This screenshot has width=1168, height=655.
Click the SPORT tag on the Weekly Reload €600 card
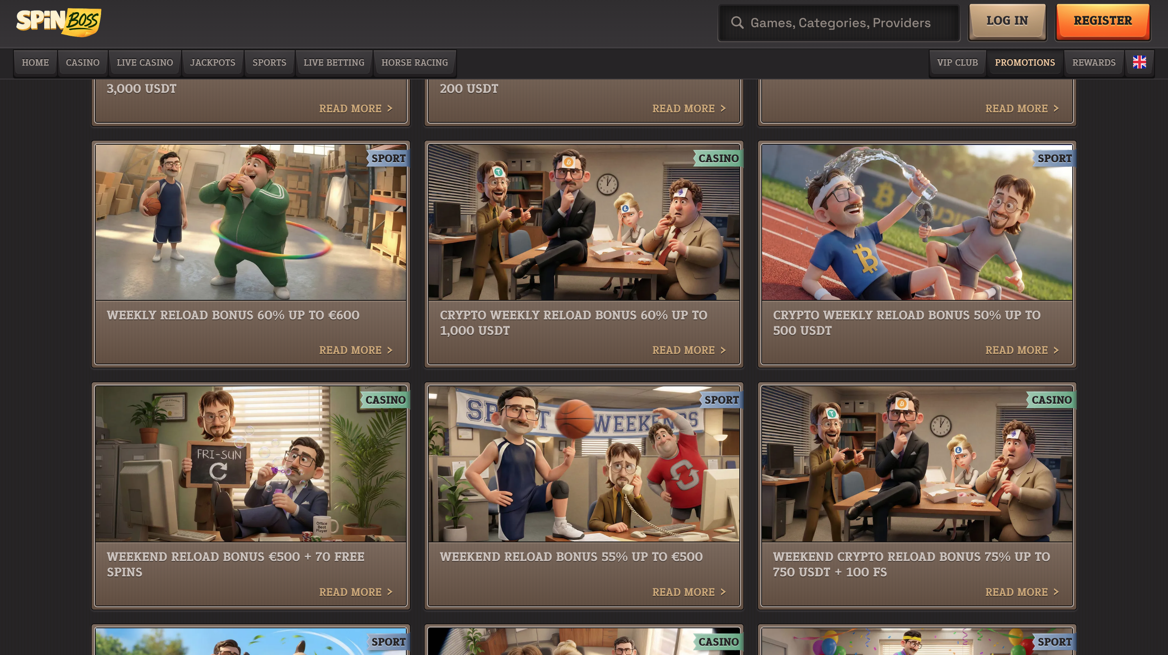click(x=388, y=158)
